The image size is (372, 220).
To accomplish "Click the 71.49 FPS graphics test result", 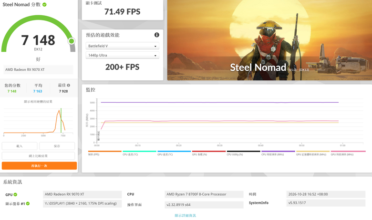I will [123, 11].
